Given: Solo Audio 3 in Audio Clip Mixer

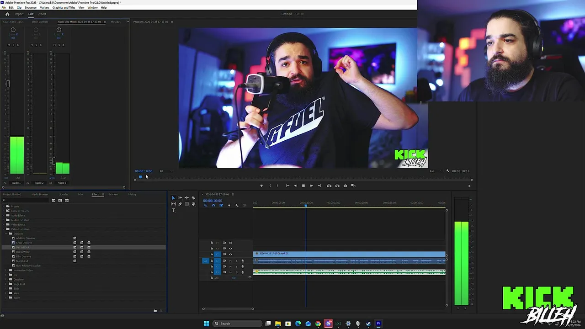Looking at the screenshot, I should click(x=59, y=45).
